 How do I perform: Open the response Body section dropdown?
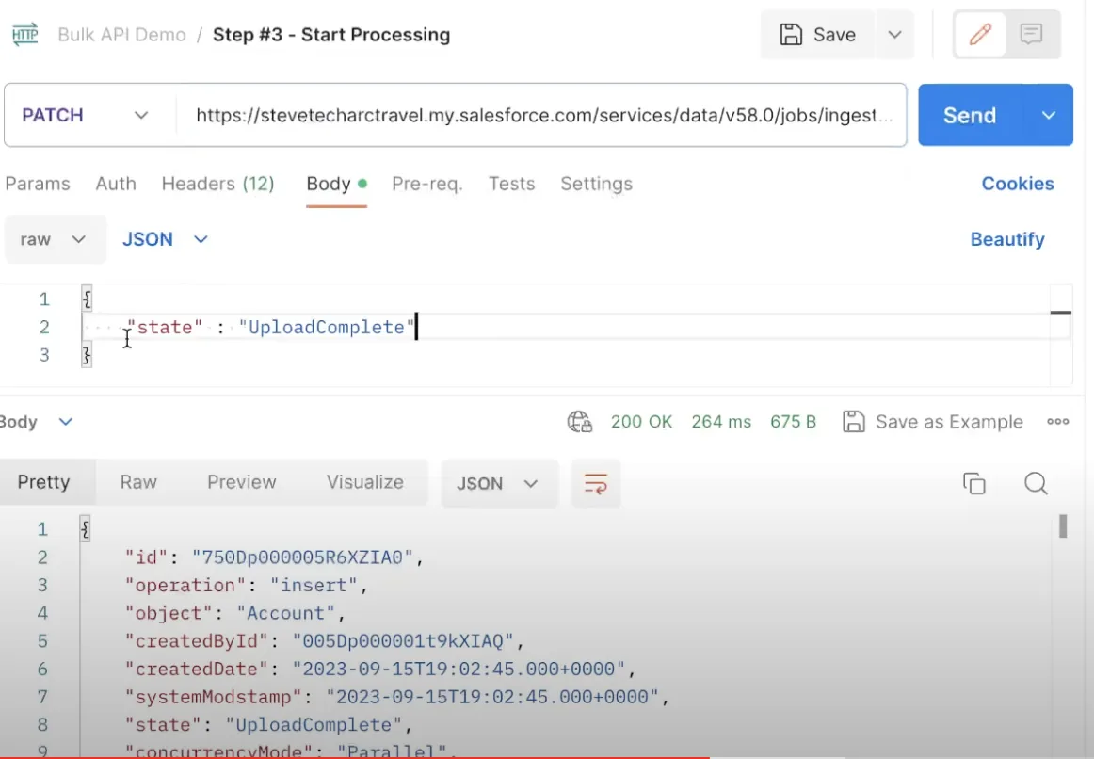coord(37,422)
